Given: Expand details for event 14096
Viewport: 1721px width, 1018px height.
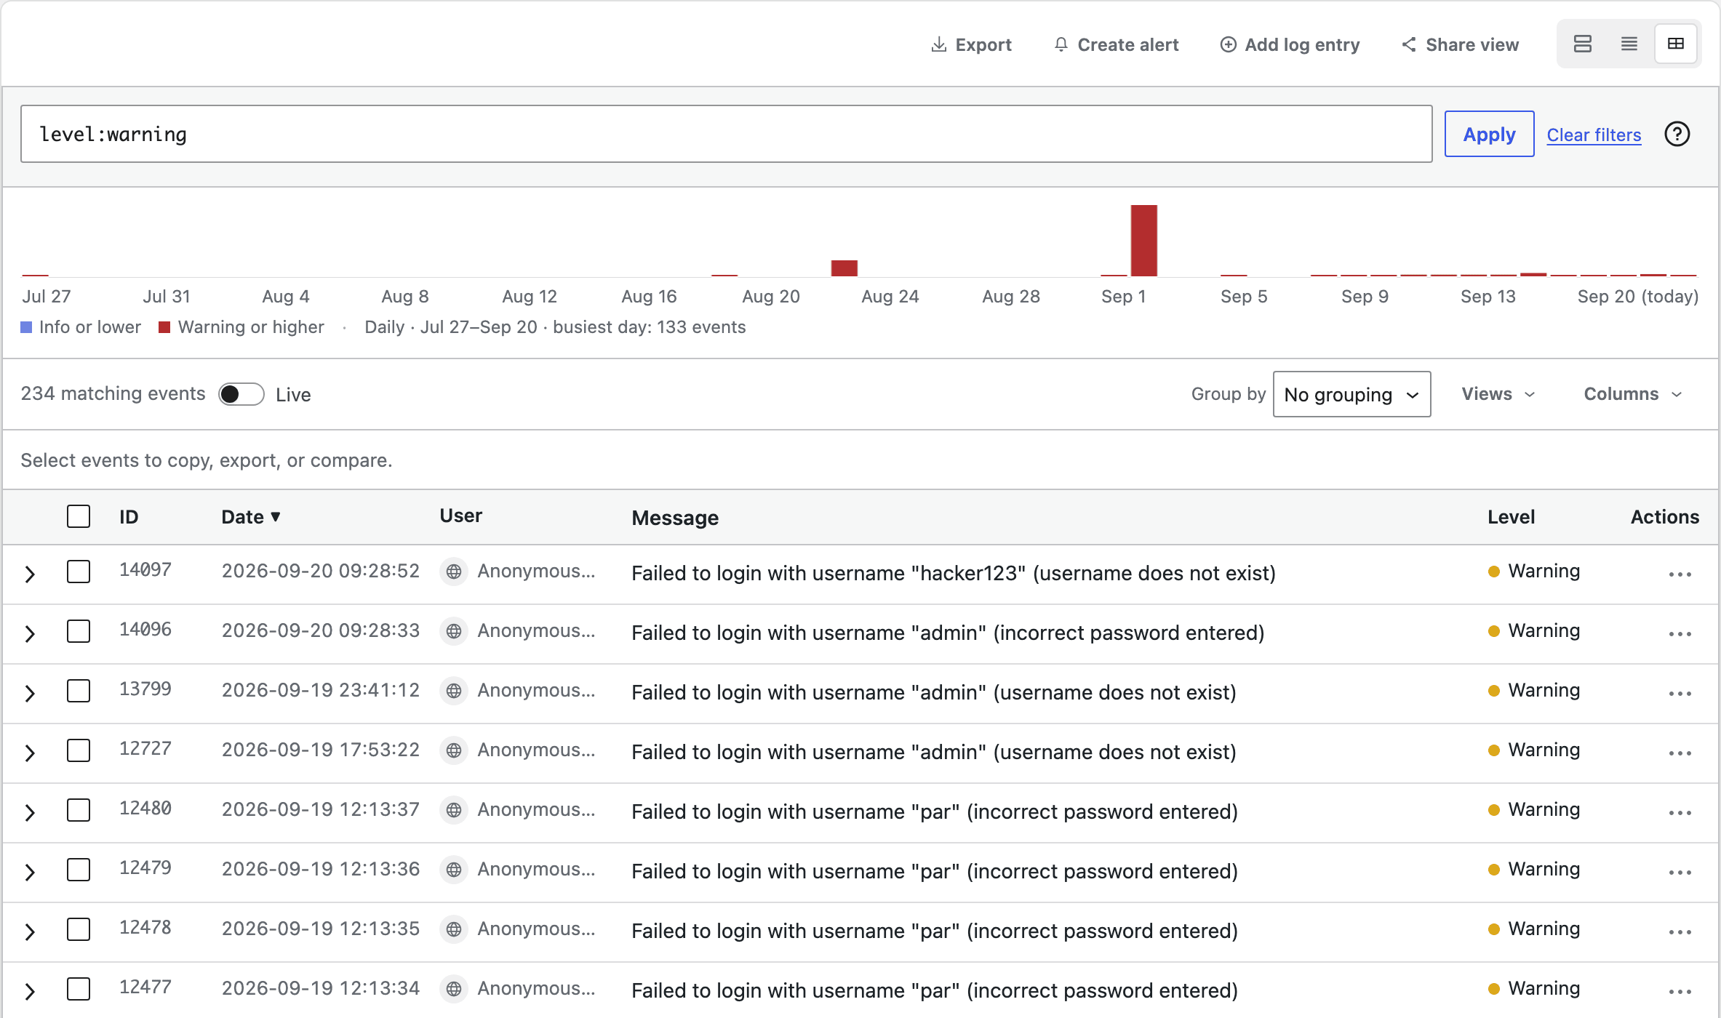Looking at the screenshot, I should click(30, 634).
